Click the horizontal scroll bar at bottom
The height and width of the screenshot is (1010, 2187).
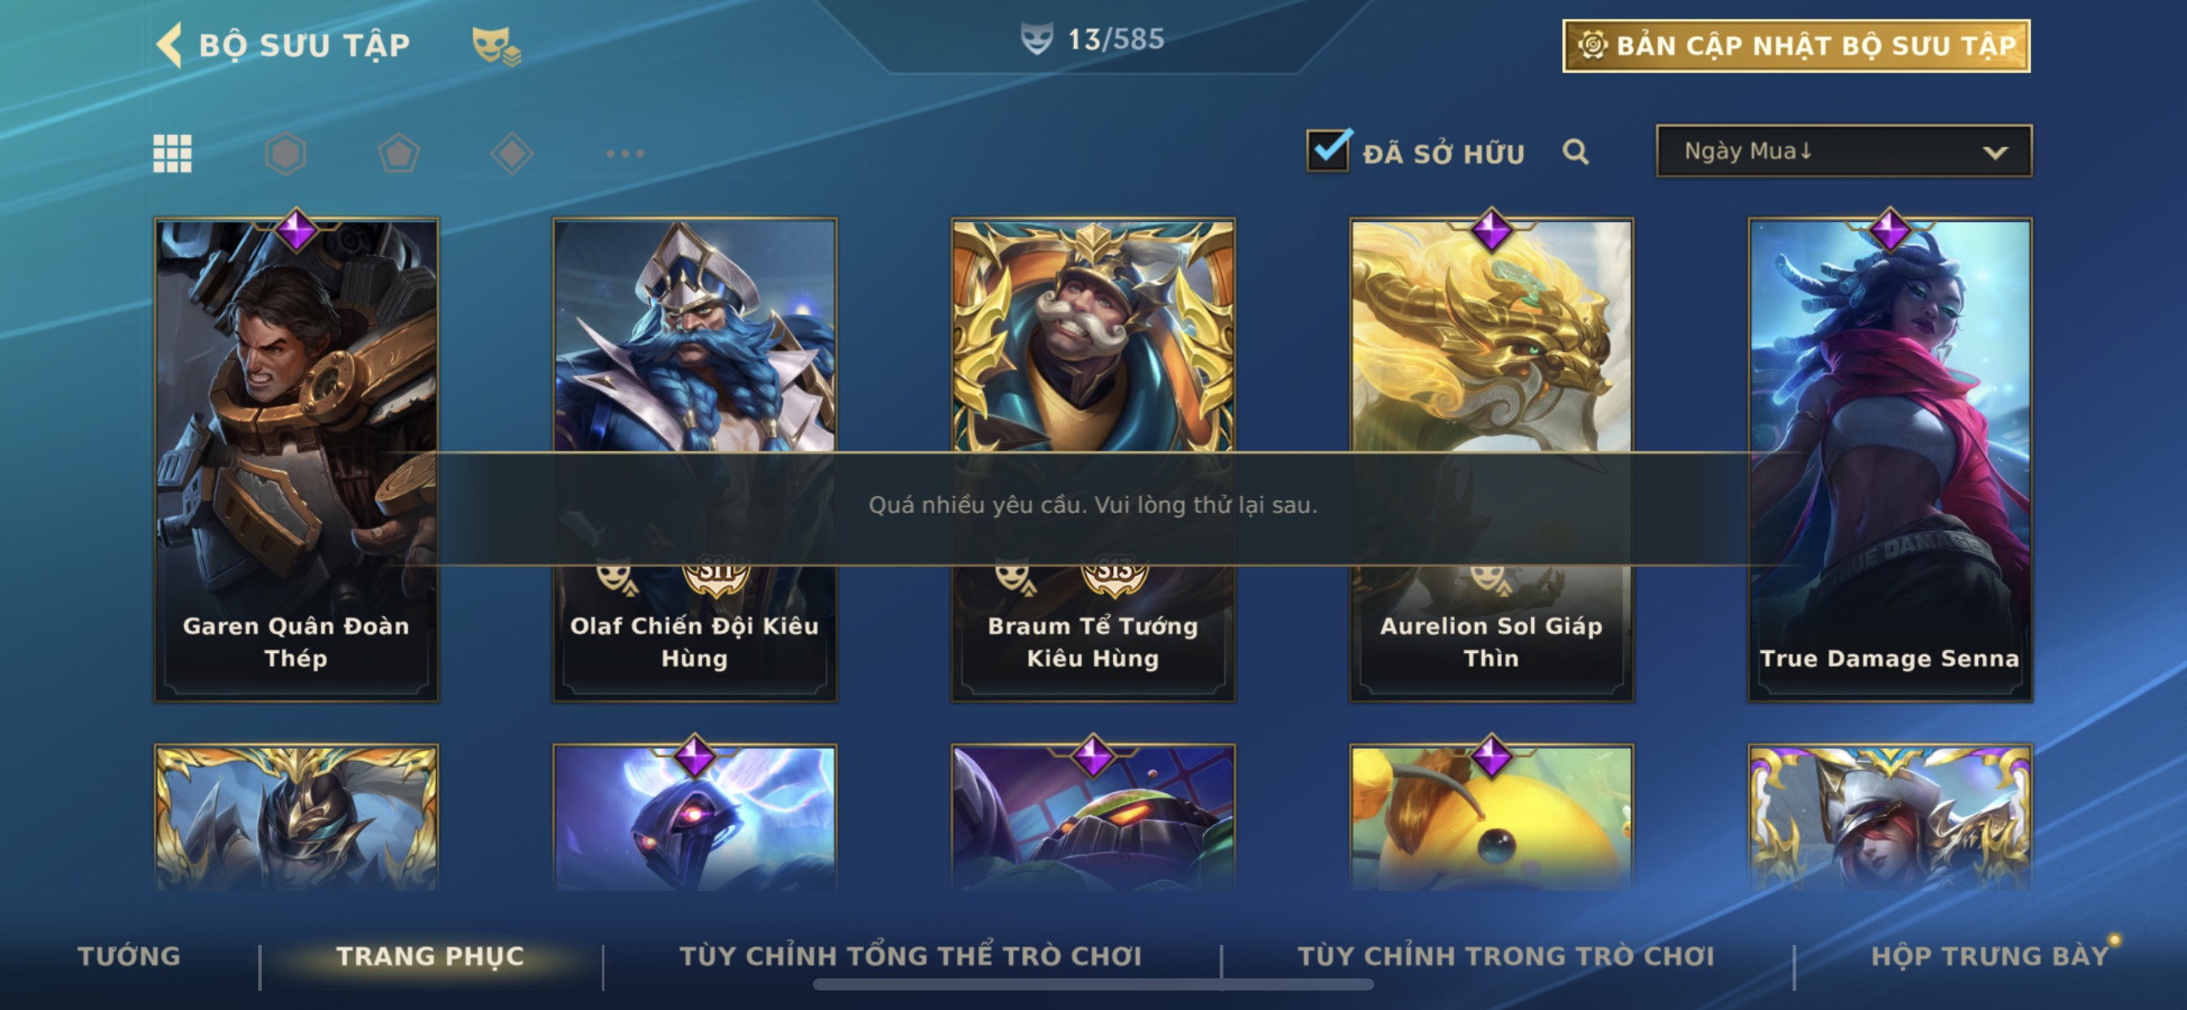[x=1093, y=985]
